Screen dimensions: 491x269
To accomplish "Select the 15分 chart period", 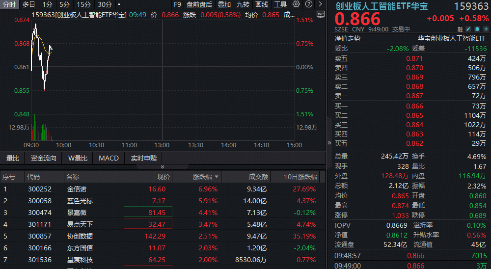I will (x=83, y=4).
